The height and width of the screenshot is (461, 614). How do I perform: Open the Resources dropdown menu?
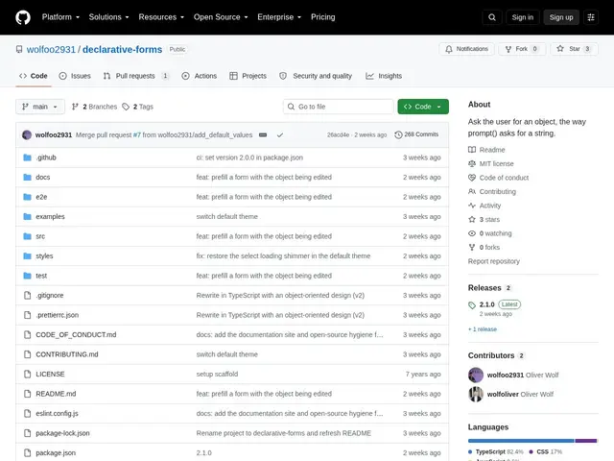(161, 17)
